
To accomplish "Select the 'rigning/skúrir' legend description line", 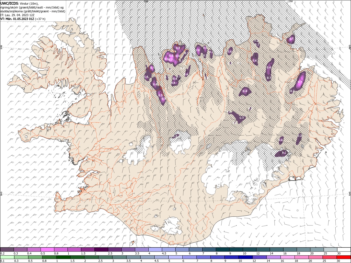I will coord(32,7).
